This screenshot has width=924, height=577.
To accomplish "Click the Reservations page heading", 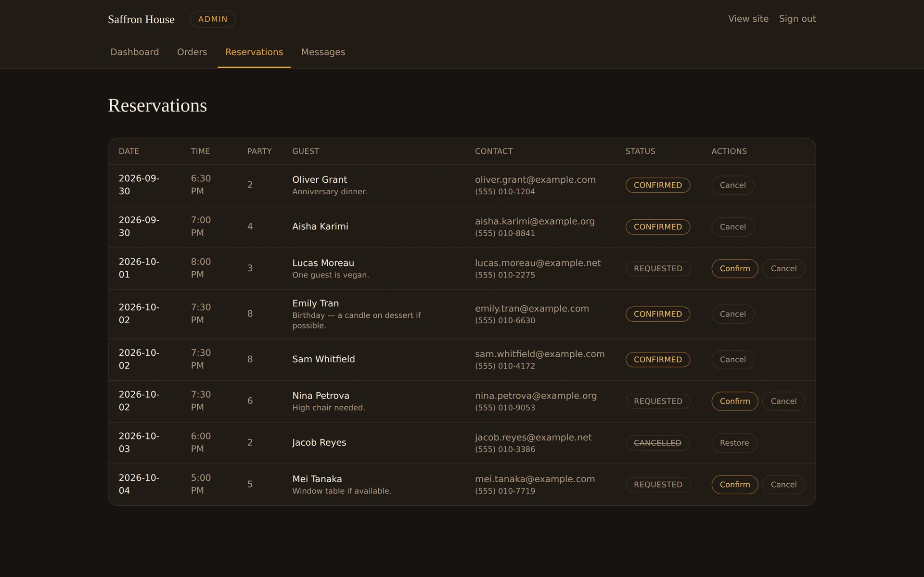I will pos(157,105).
